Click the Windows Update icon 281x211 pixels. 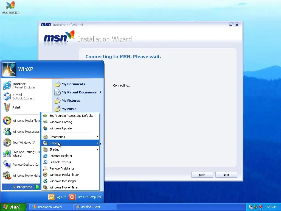45,128
